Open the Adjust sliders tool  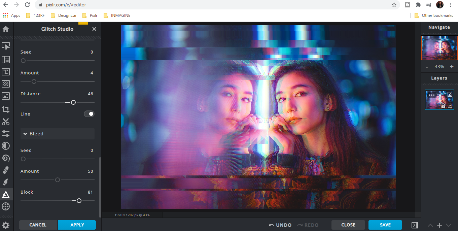(x=6, y=134)
